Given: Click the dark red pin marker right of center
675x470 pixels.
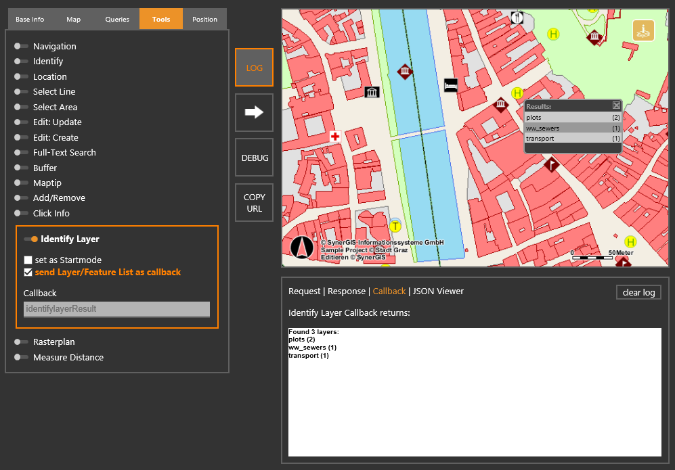Looking at the screenshot, I should (x=551, y=164).
